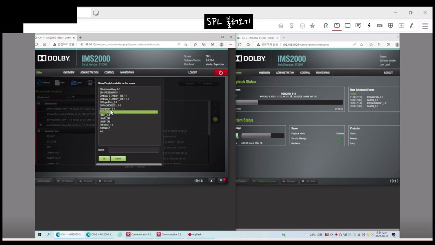Open OVERVIEW menu in CN-1 window
This screenshot has width=435, height=245.
69,72
